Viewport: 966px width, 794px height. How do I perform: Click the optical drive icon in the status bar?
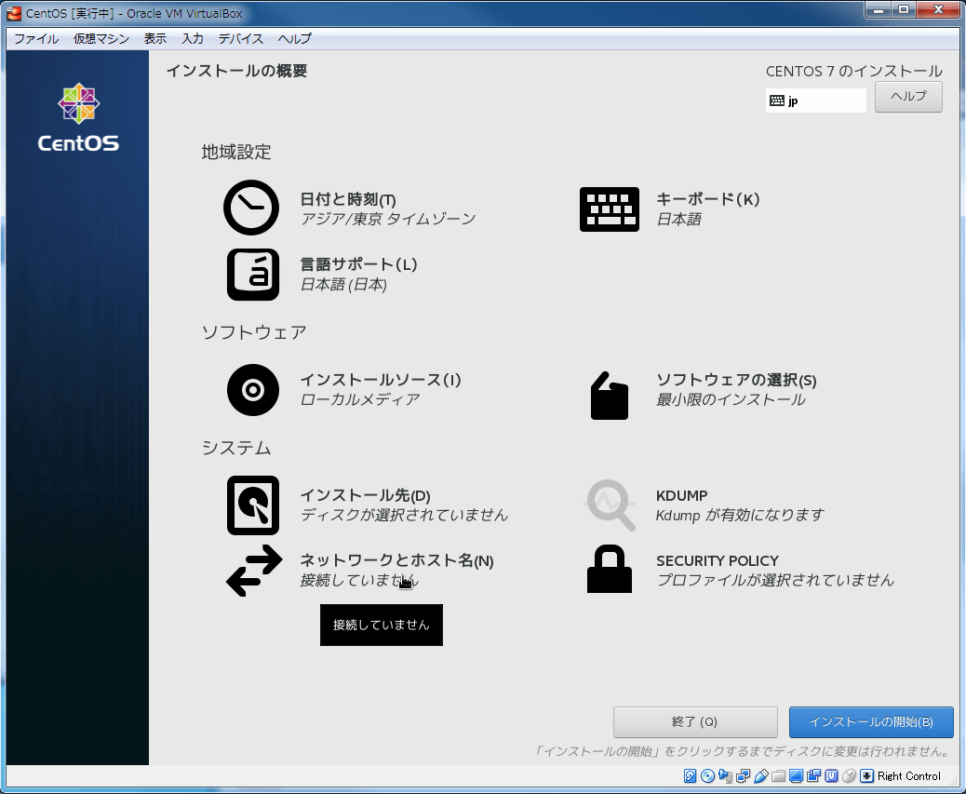click(x=705, y=775)
